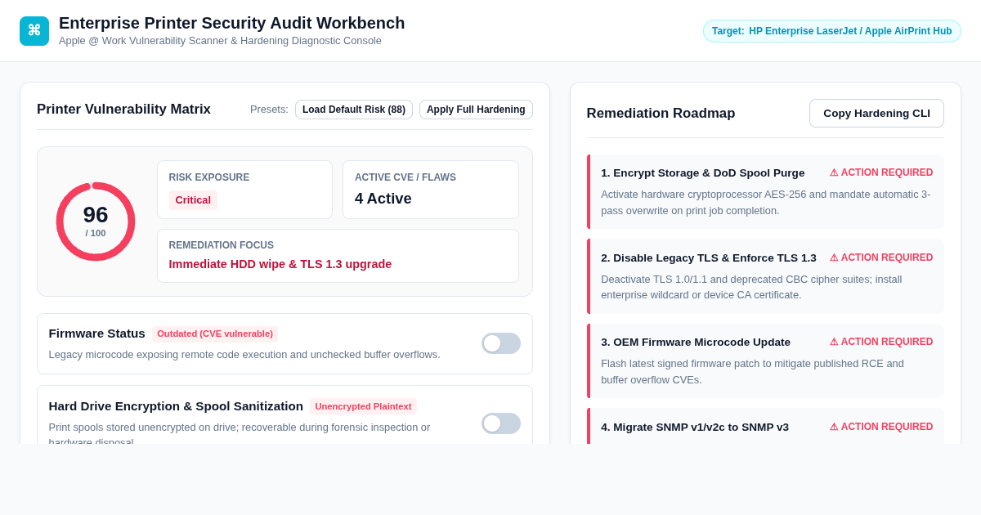This screenshot has height=515, width=981.
Task: Click 'Printer Vulnerability Matrix' heading
Action: coord(123,110)
